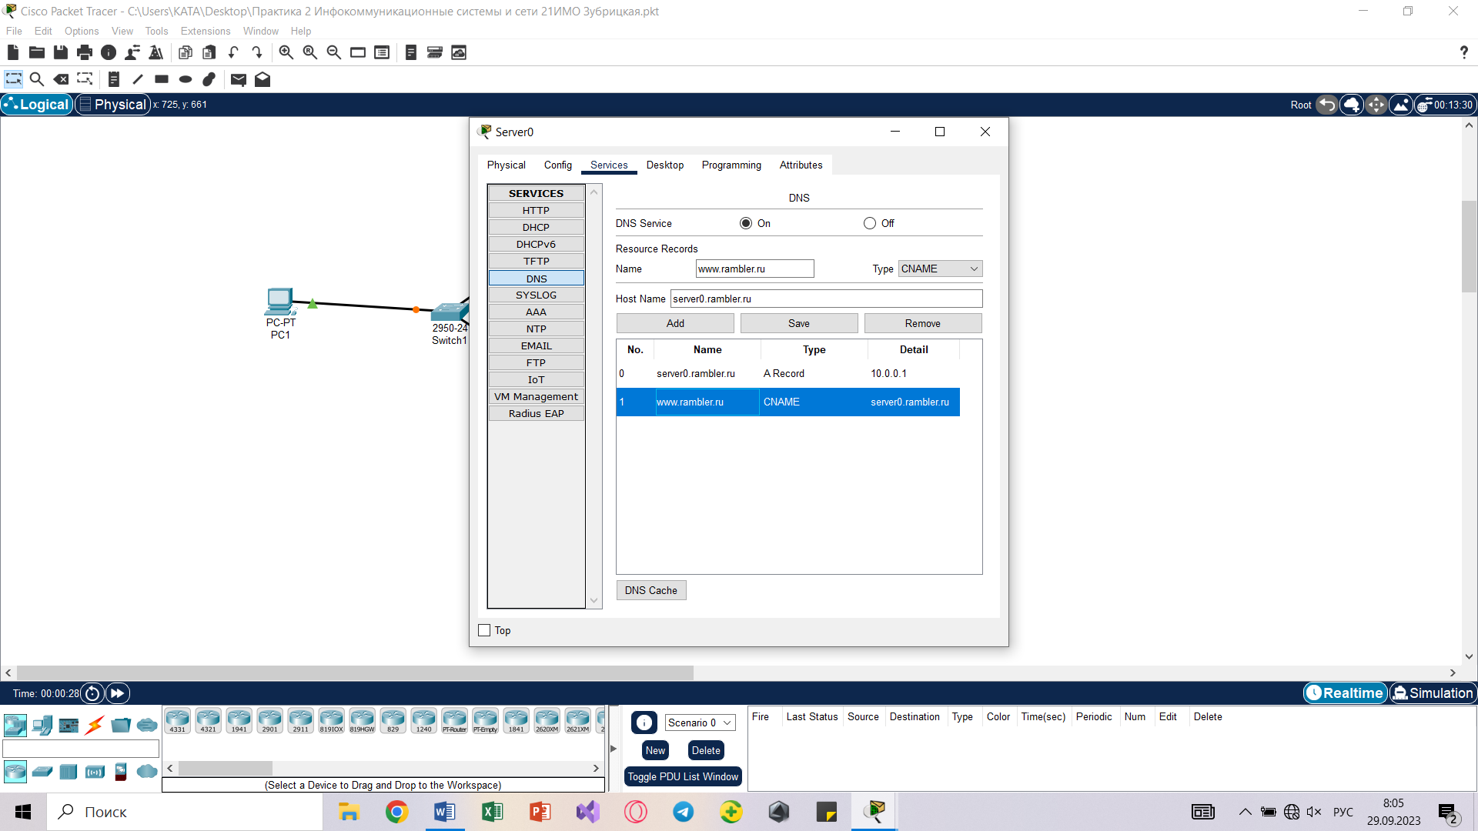Click the Save file toolbar icon
The height and width of the screenshot is (831, 1478).
pyautogui.click(x=61, y=52)
